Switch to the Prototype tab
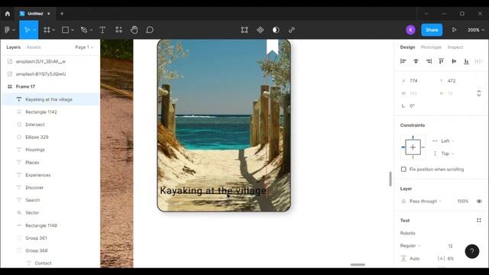 (x=431, y=47)
